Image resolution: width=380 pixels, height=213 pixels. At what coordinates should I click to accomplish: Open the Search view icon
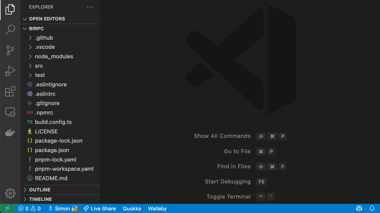pyautogui.click(x=10, y=30)
